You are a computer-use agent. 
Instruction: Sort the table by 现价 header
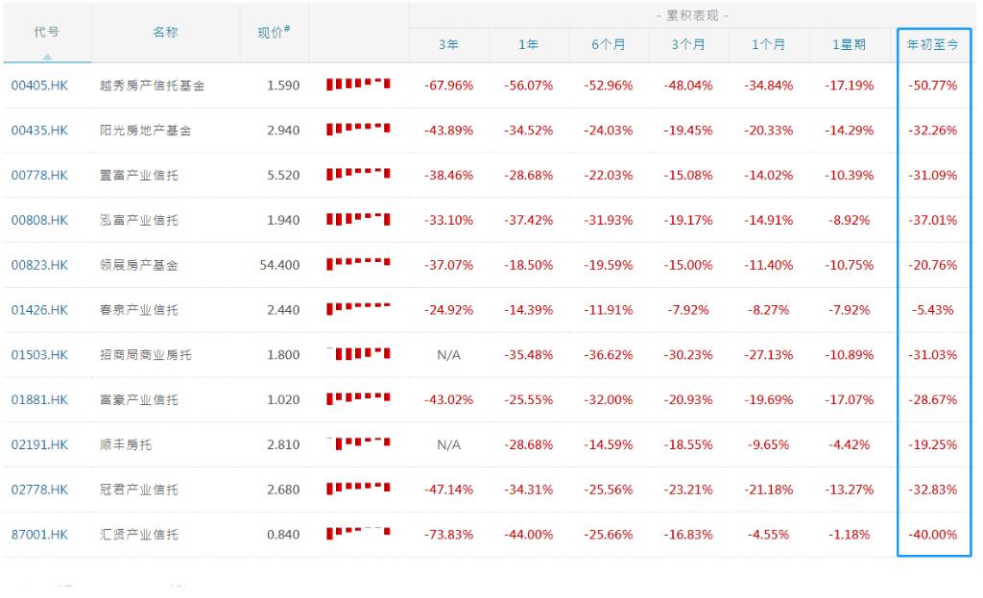pyautogui.click(x=274, y=32)
